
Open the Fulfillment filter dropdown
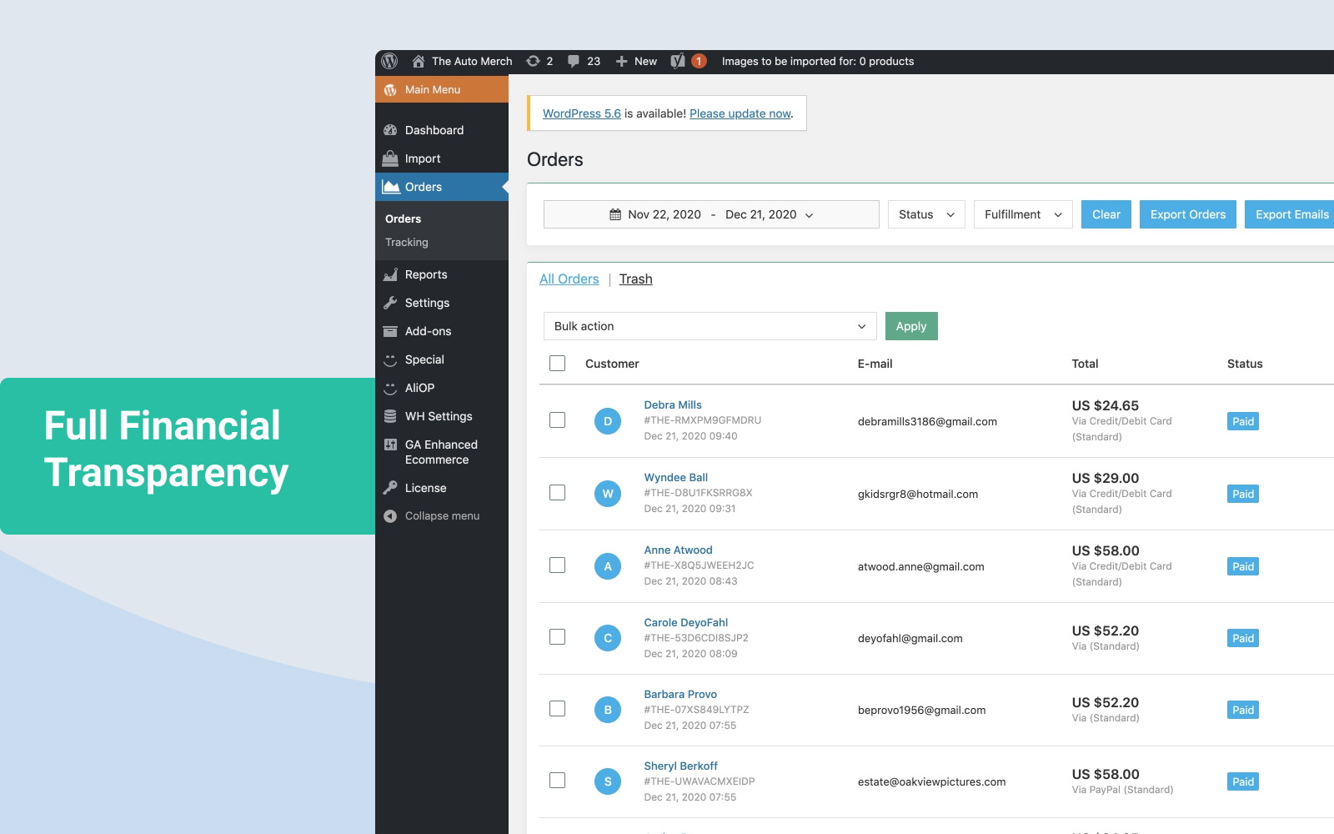click(1022, 214)
